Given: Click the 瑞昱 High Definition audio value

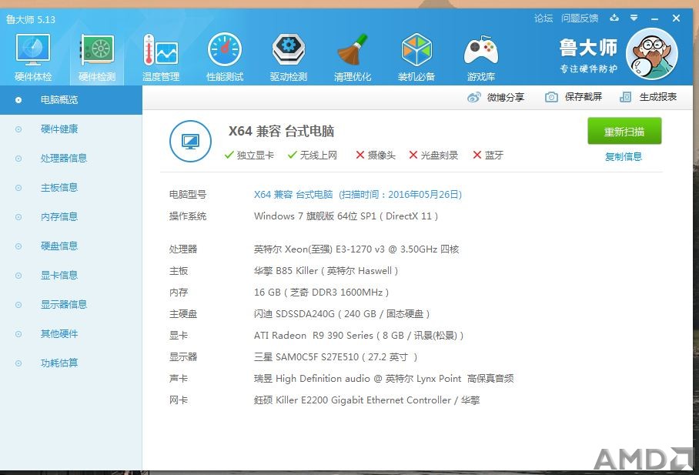Looking at the screenshot, I should 383,379.
